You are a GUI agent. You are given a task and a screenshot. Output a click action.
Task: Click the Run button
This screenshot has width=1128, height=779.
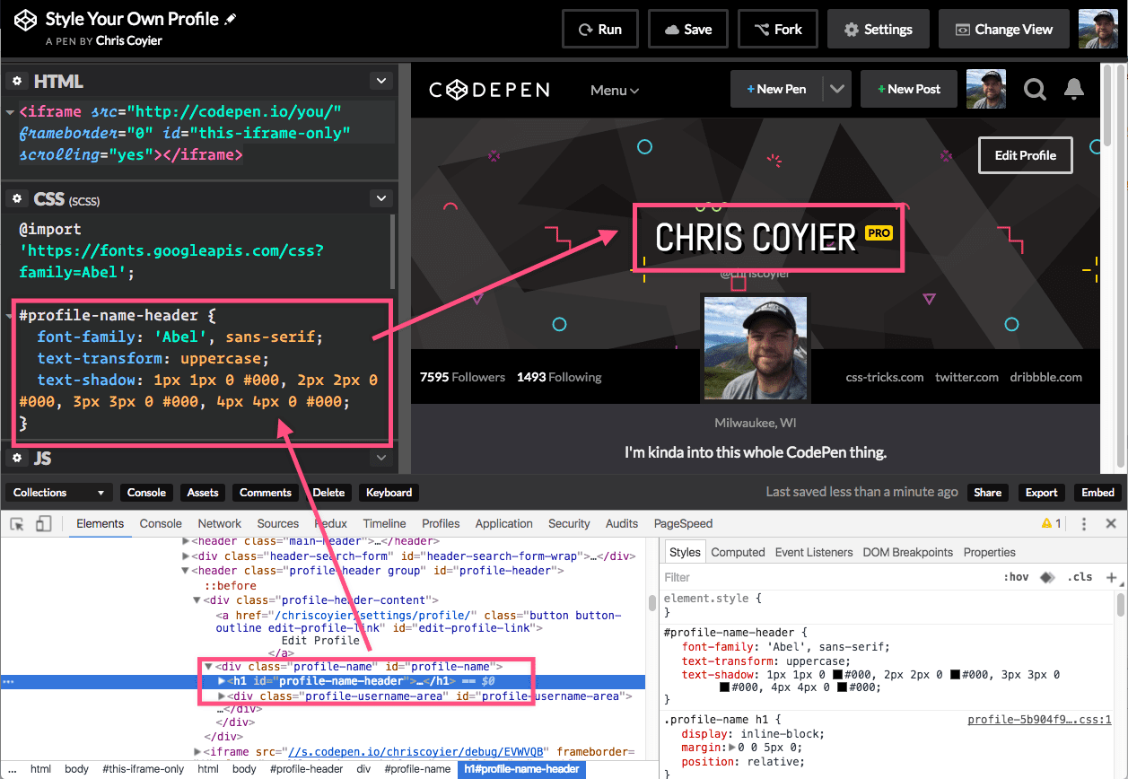(600, 30)
